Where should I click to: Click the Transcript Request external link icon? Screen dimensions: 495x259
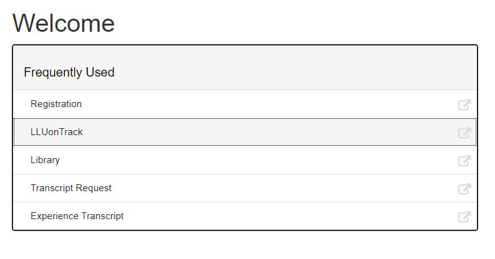tap(464, 189)
